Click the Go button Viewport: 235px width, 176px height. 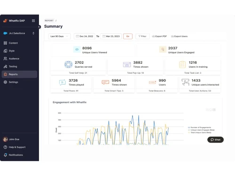pyautogui.click(x=128, y=36)
